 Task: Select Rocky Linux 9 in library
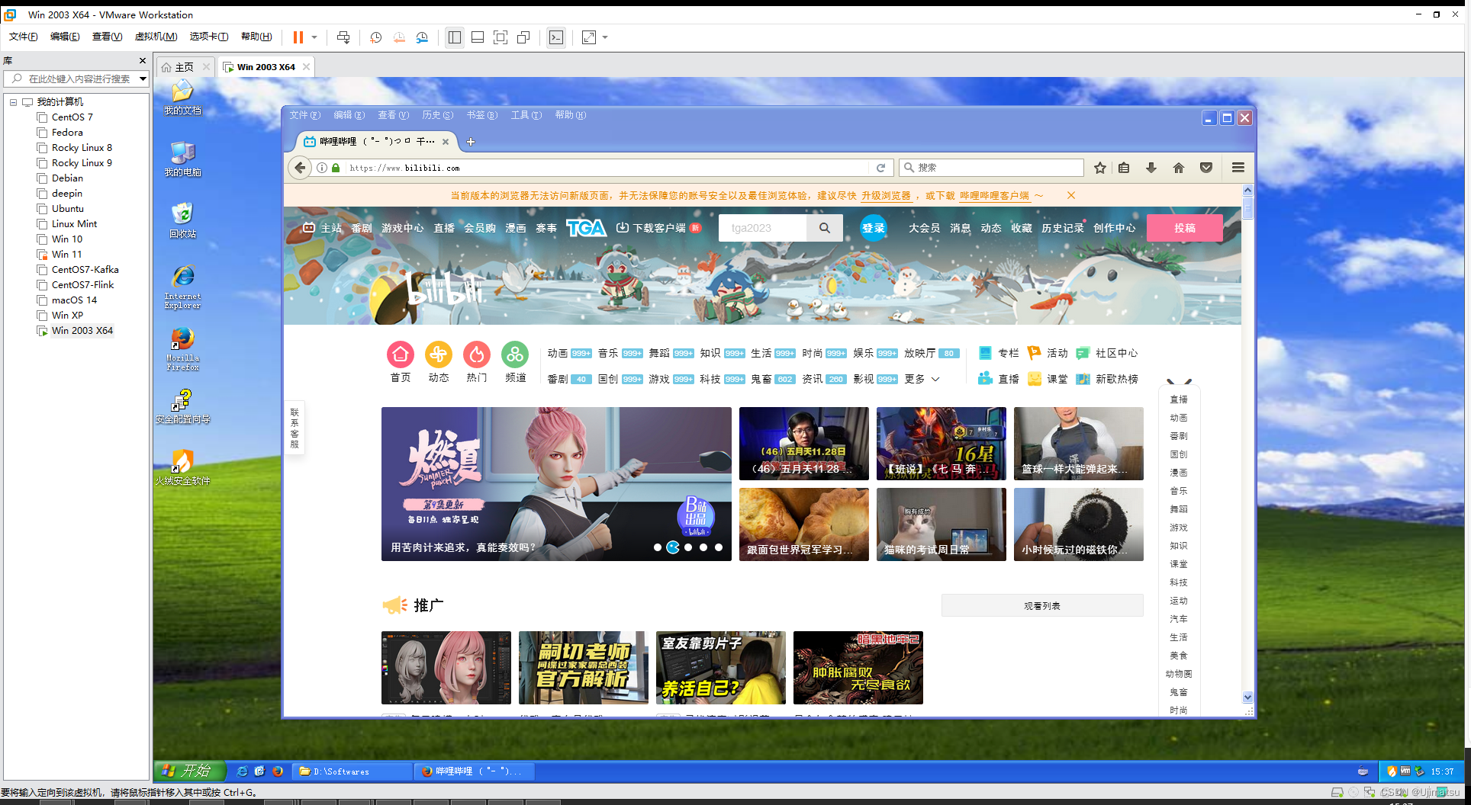click(82, 163)
